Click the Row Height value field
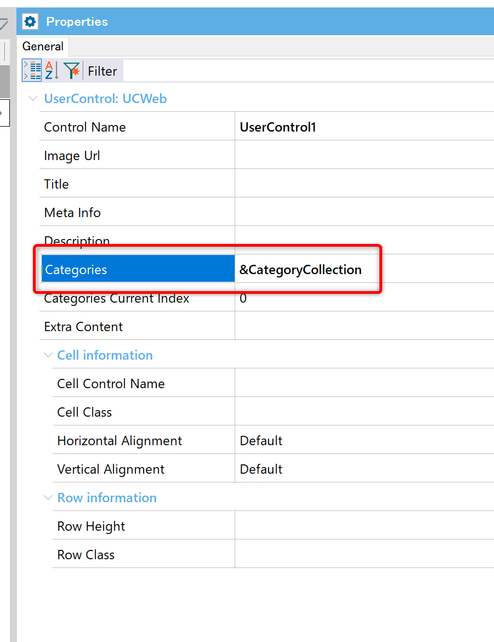 (364, 526)
